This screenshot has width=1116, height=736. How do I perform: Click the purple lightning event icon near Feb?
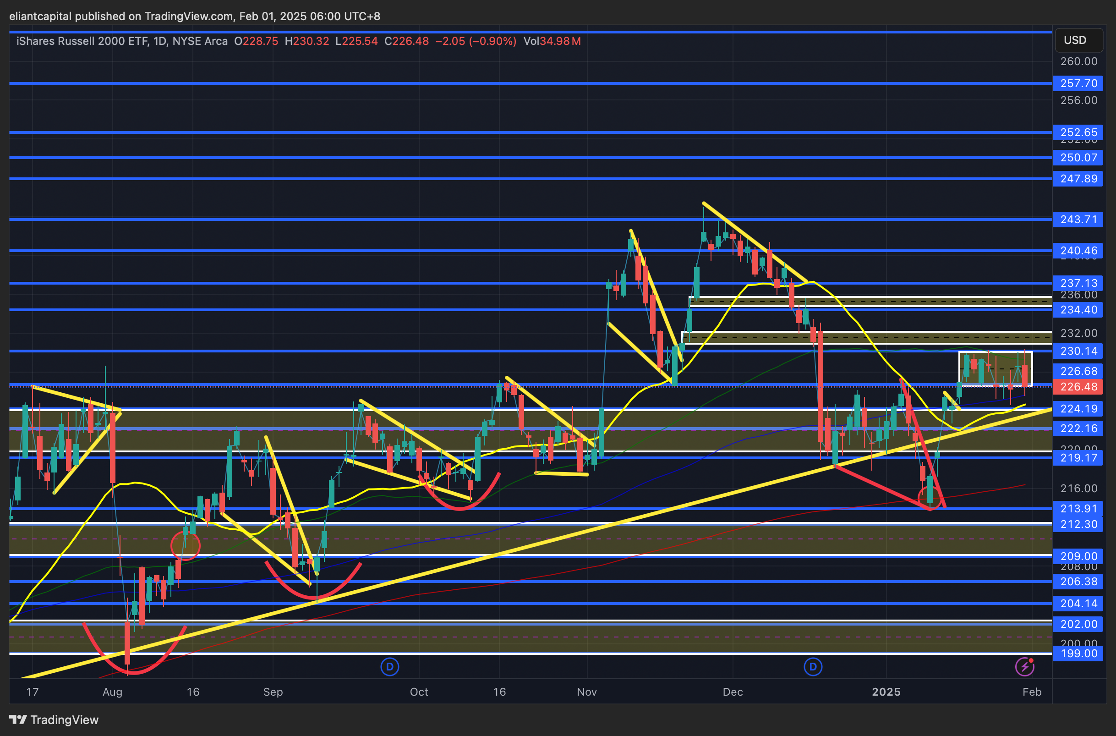pos(1024,666)
